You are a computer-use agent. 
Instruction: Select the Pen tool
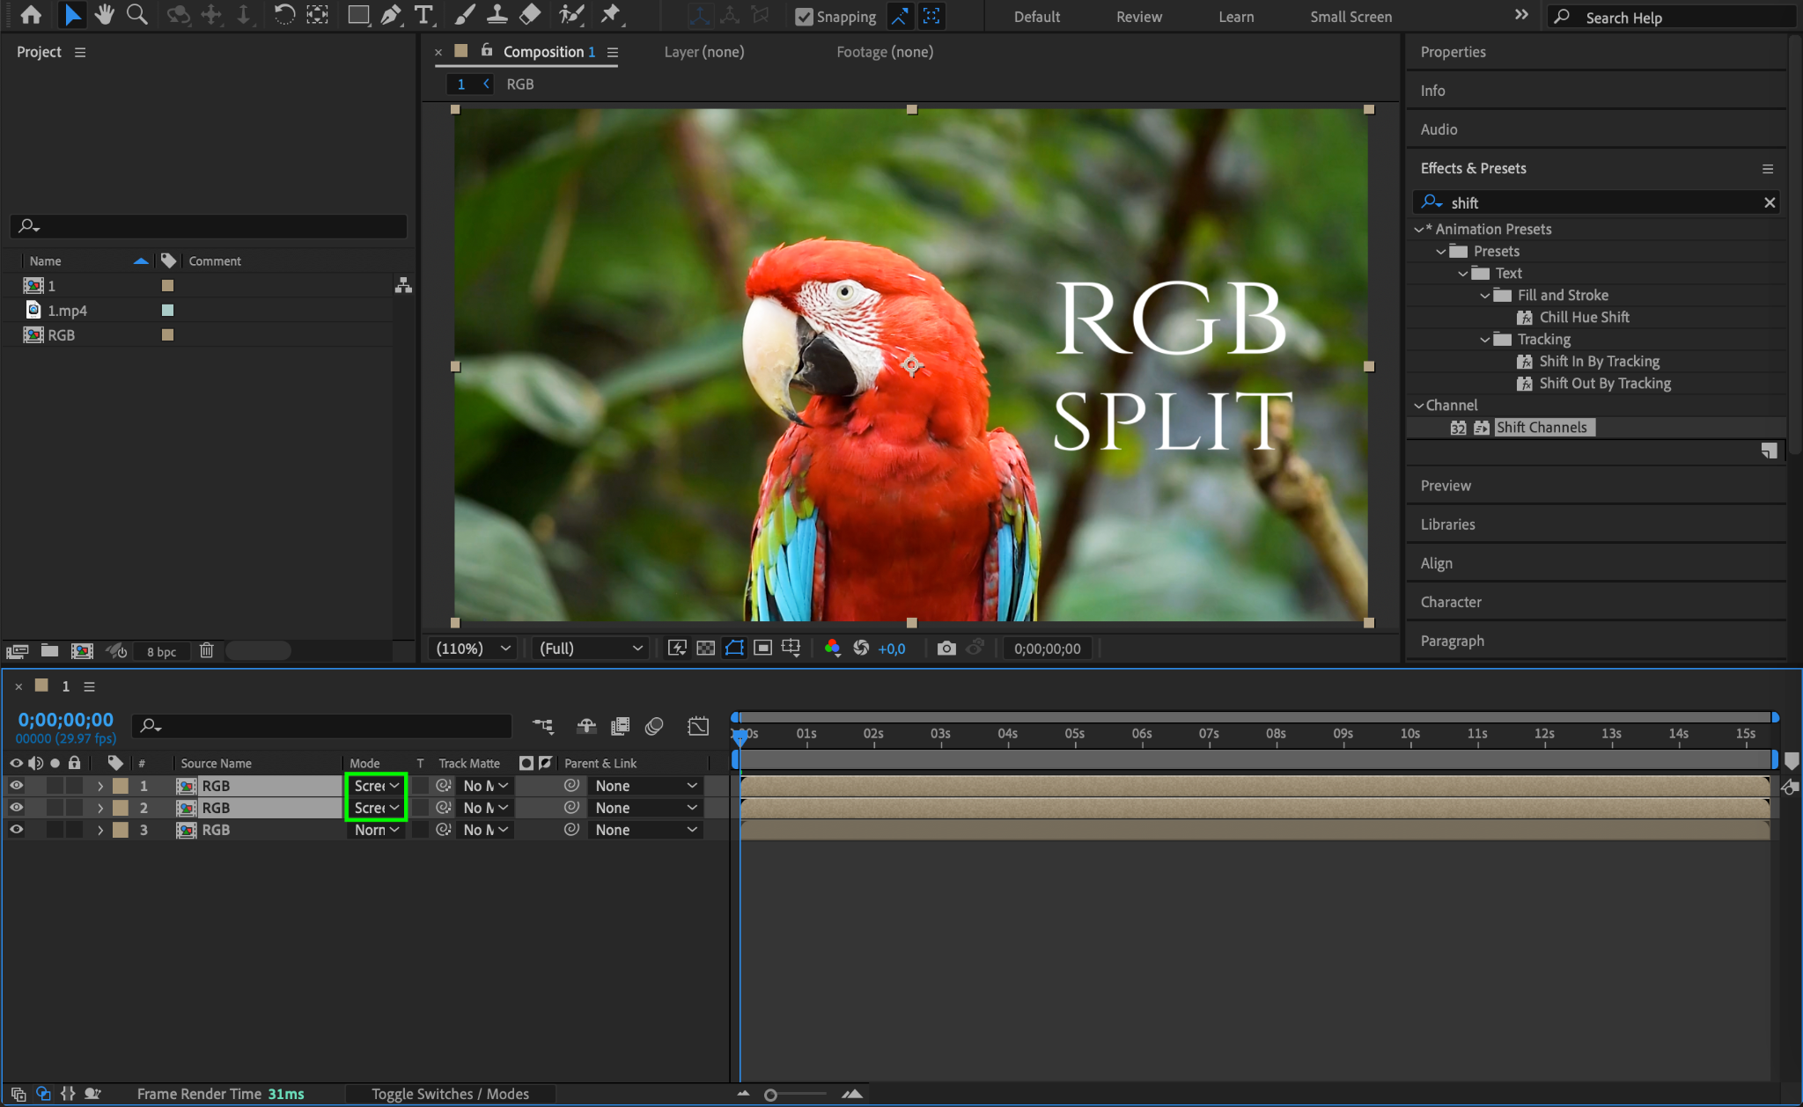pos(391,15)
